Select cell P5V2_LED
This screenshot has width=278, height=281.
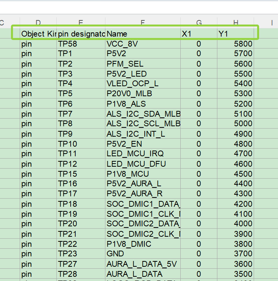coord(143,74)
